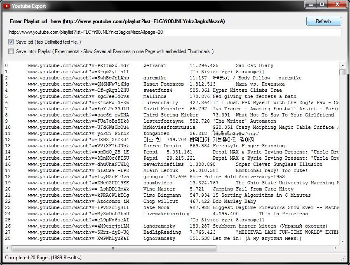
Task: Click the Youtube Export app icon in title bar
Action: tap(6, 6)
